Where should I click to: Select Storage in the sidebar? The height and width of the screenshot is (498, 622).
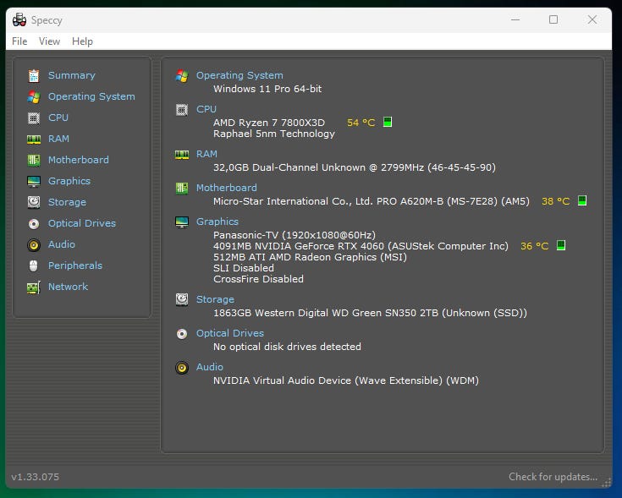coord(67,202)
